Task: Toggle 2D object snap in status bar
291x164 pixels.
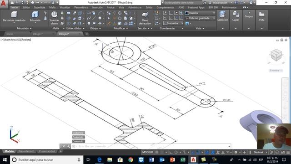Action: click(198, 152)
